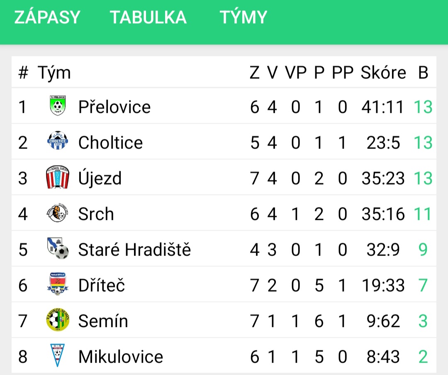Open the ZÁPASY tab
The image size is (448, 375).
[x=47, y=17]
